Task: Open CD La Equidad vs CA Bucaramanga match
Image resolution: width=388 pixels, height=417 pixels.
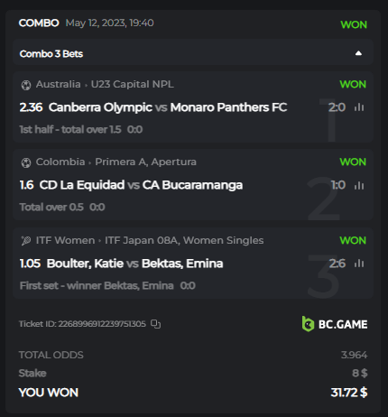Action: click(x=141, y=185)
